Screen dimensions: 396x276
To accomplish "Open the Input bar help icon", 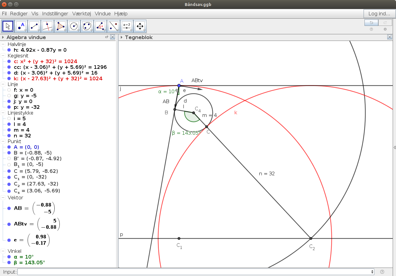I will [382, 272].
